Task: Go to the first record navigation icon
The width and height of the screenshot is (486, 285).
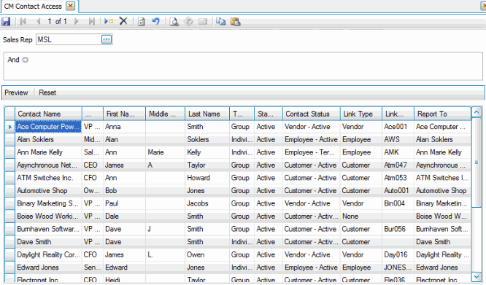Action: (x=23, y=21)
